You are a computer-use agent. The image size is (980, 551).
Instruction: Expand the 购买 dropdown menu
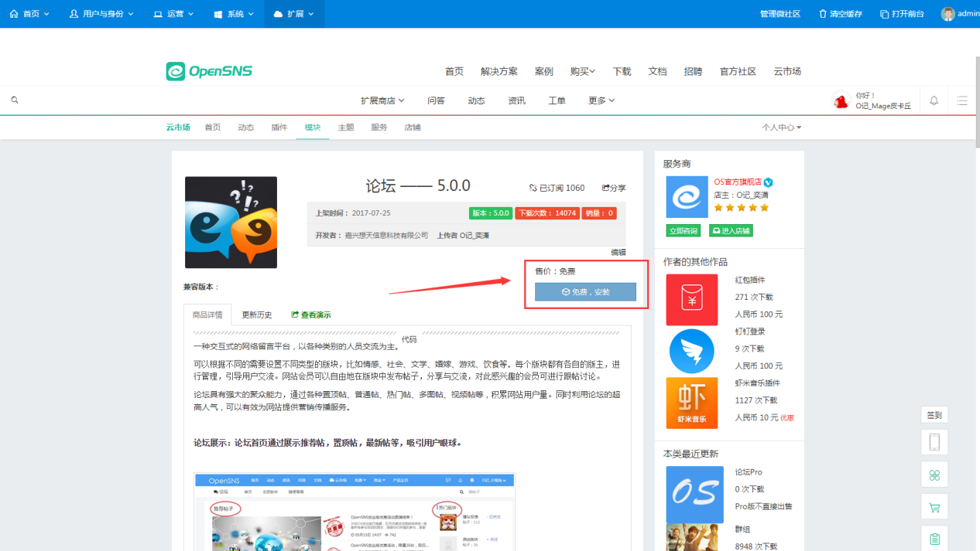[x=583, y=71]
